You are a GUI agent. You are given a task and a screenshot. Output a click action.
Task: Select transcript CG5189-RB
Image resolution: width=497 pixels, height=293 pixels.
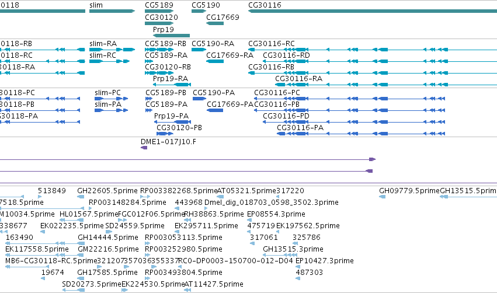click(165, 43)
